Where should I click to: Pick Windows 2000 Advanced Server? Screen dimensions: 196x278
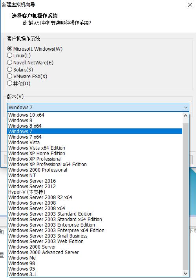(x=95, y=252)
